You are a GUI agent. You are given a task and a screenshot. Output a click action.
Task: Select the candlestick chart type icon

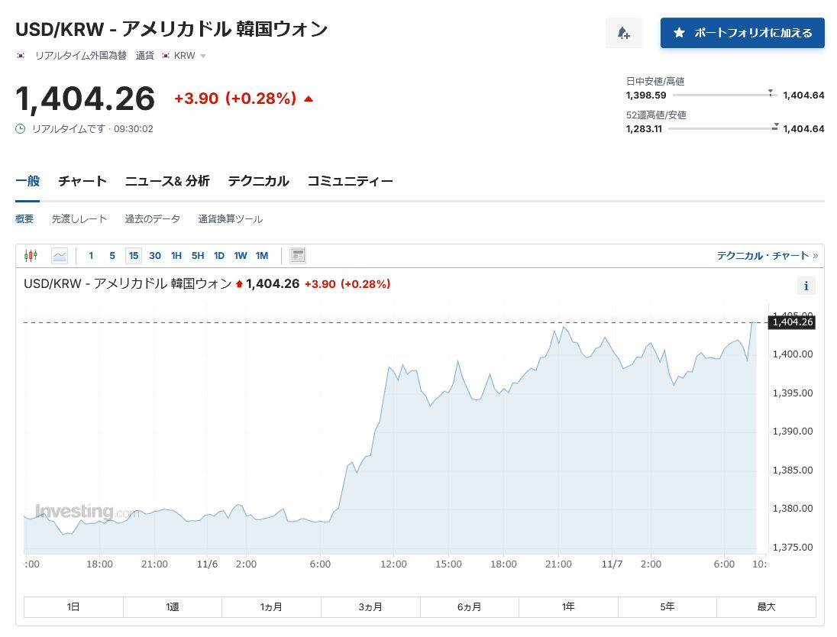pos(31,256)
